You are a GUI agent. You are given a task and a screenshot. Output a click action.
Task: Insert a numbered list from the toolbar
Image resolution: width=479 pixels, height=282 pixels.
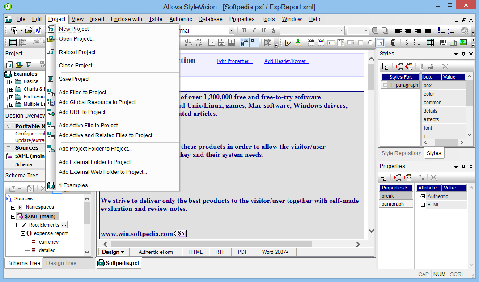pos(451,30)
